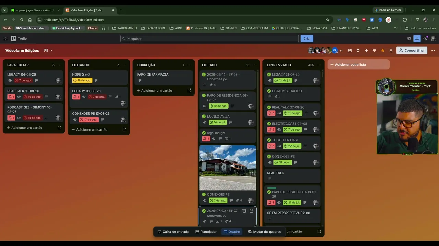The image size is (439, 246).
Task: Open Mudar de quadros switcher
Action: tap(264, 232)
